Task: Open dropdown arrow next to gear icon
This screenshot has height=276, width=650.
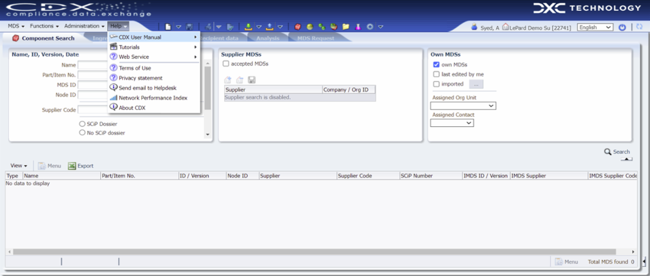Action: (x=381, y=26)
